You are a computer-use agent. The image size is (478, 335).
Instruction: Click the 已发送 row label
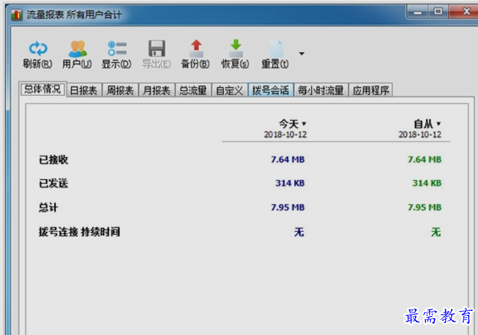(x=53, y=183)
